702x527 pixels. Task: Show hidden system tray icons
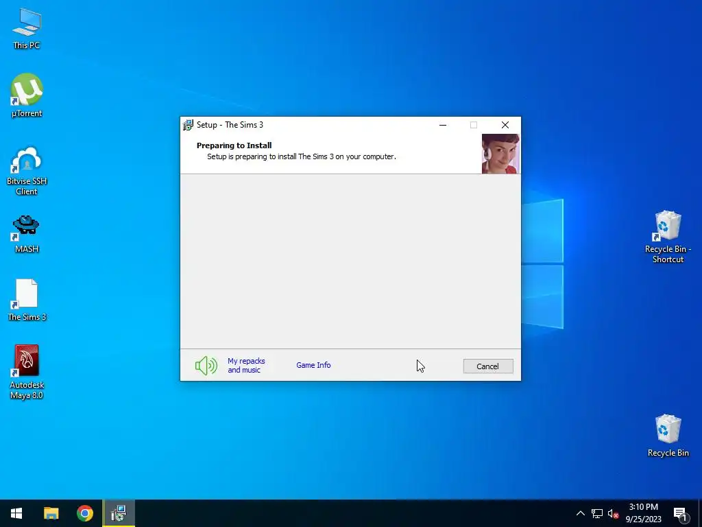(580, 513)
